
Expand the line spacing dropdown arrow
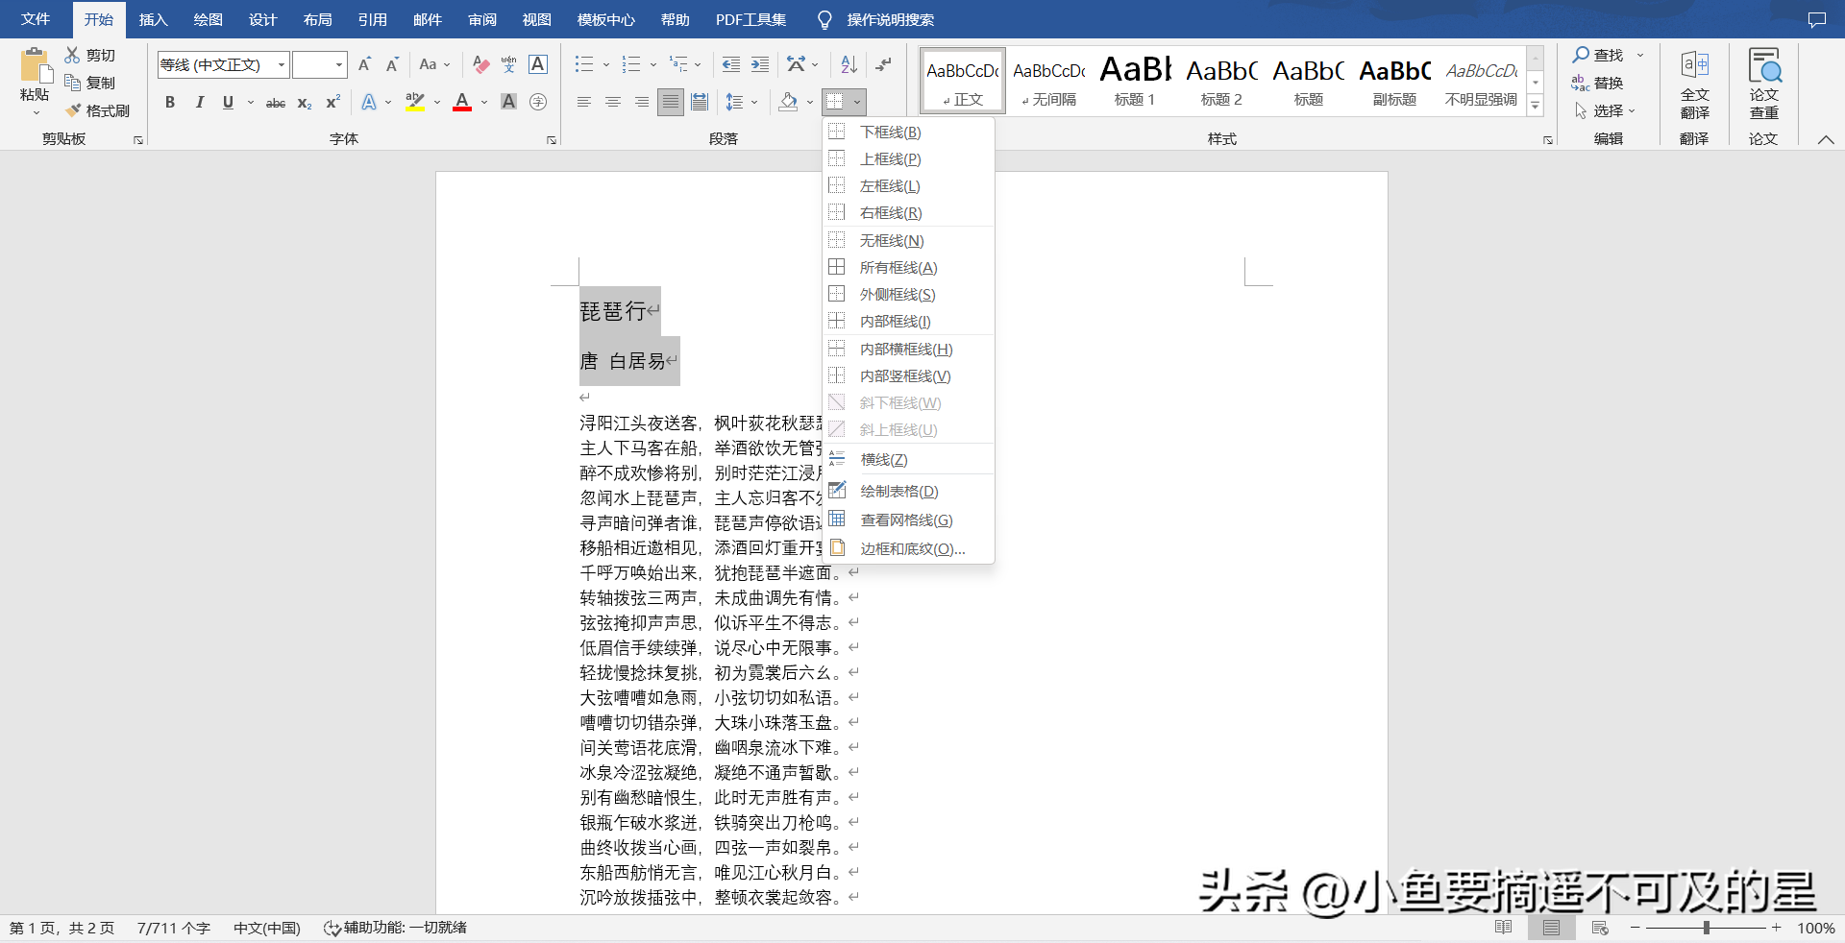pyautogui.click(x=754, y=102)
